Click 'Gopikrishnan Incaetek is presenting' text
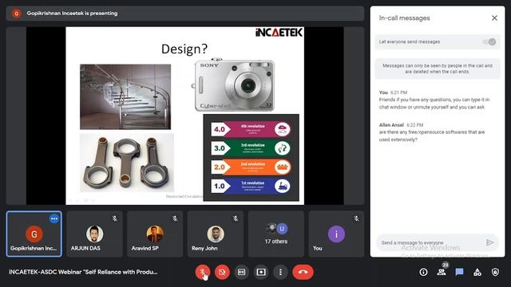This screenshot has height=287, width=511. 72,14
